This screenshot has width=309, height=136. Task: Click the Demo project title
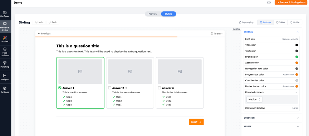[x=18, y=3]
